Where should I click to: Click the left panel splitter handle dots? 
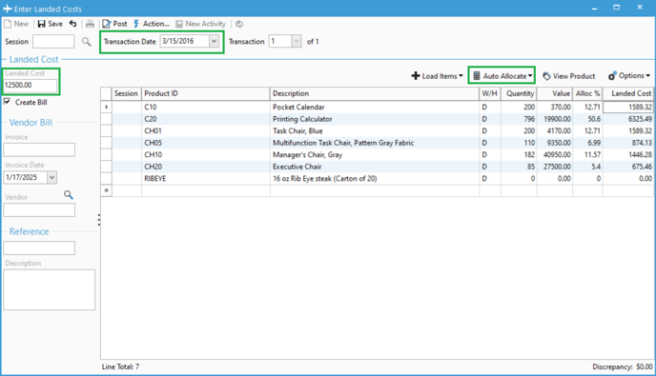coord(99,220)
